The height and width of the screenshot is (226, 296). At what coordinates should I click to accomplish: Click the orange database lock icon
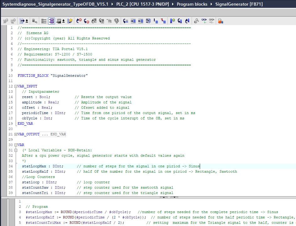(220, 21)
